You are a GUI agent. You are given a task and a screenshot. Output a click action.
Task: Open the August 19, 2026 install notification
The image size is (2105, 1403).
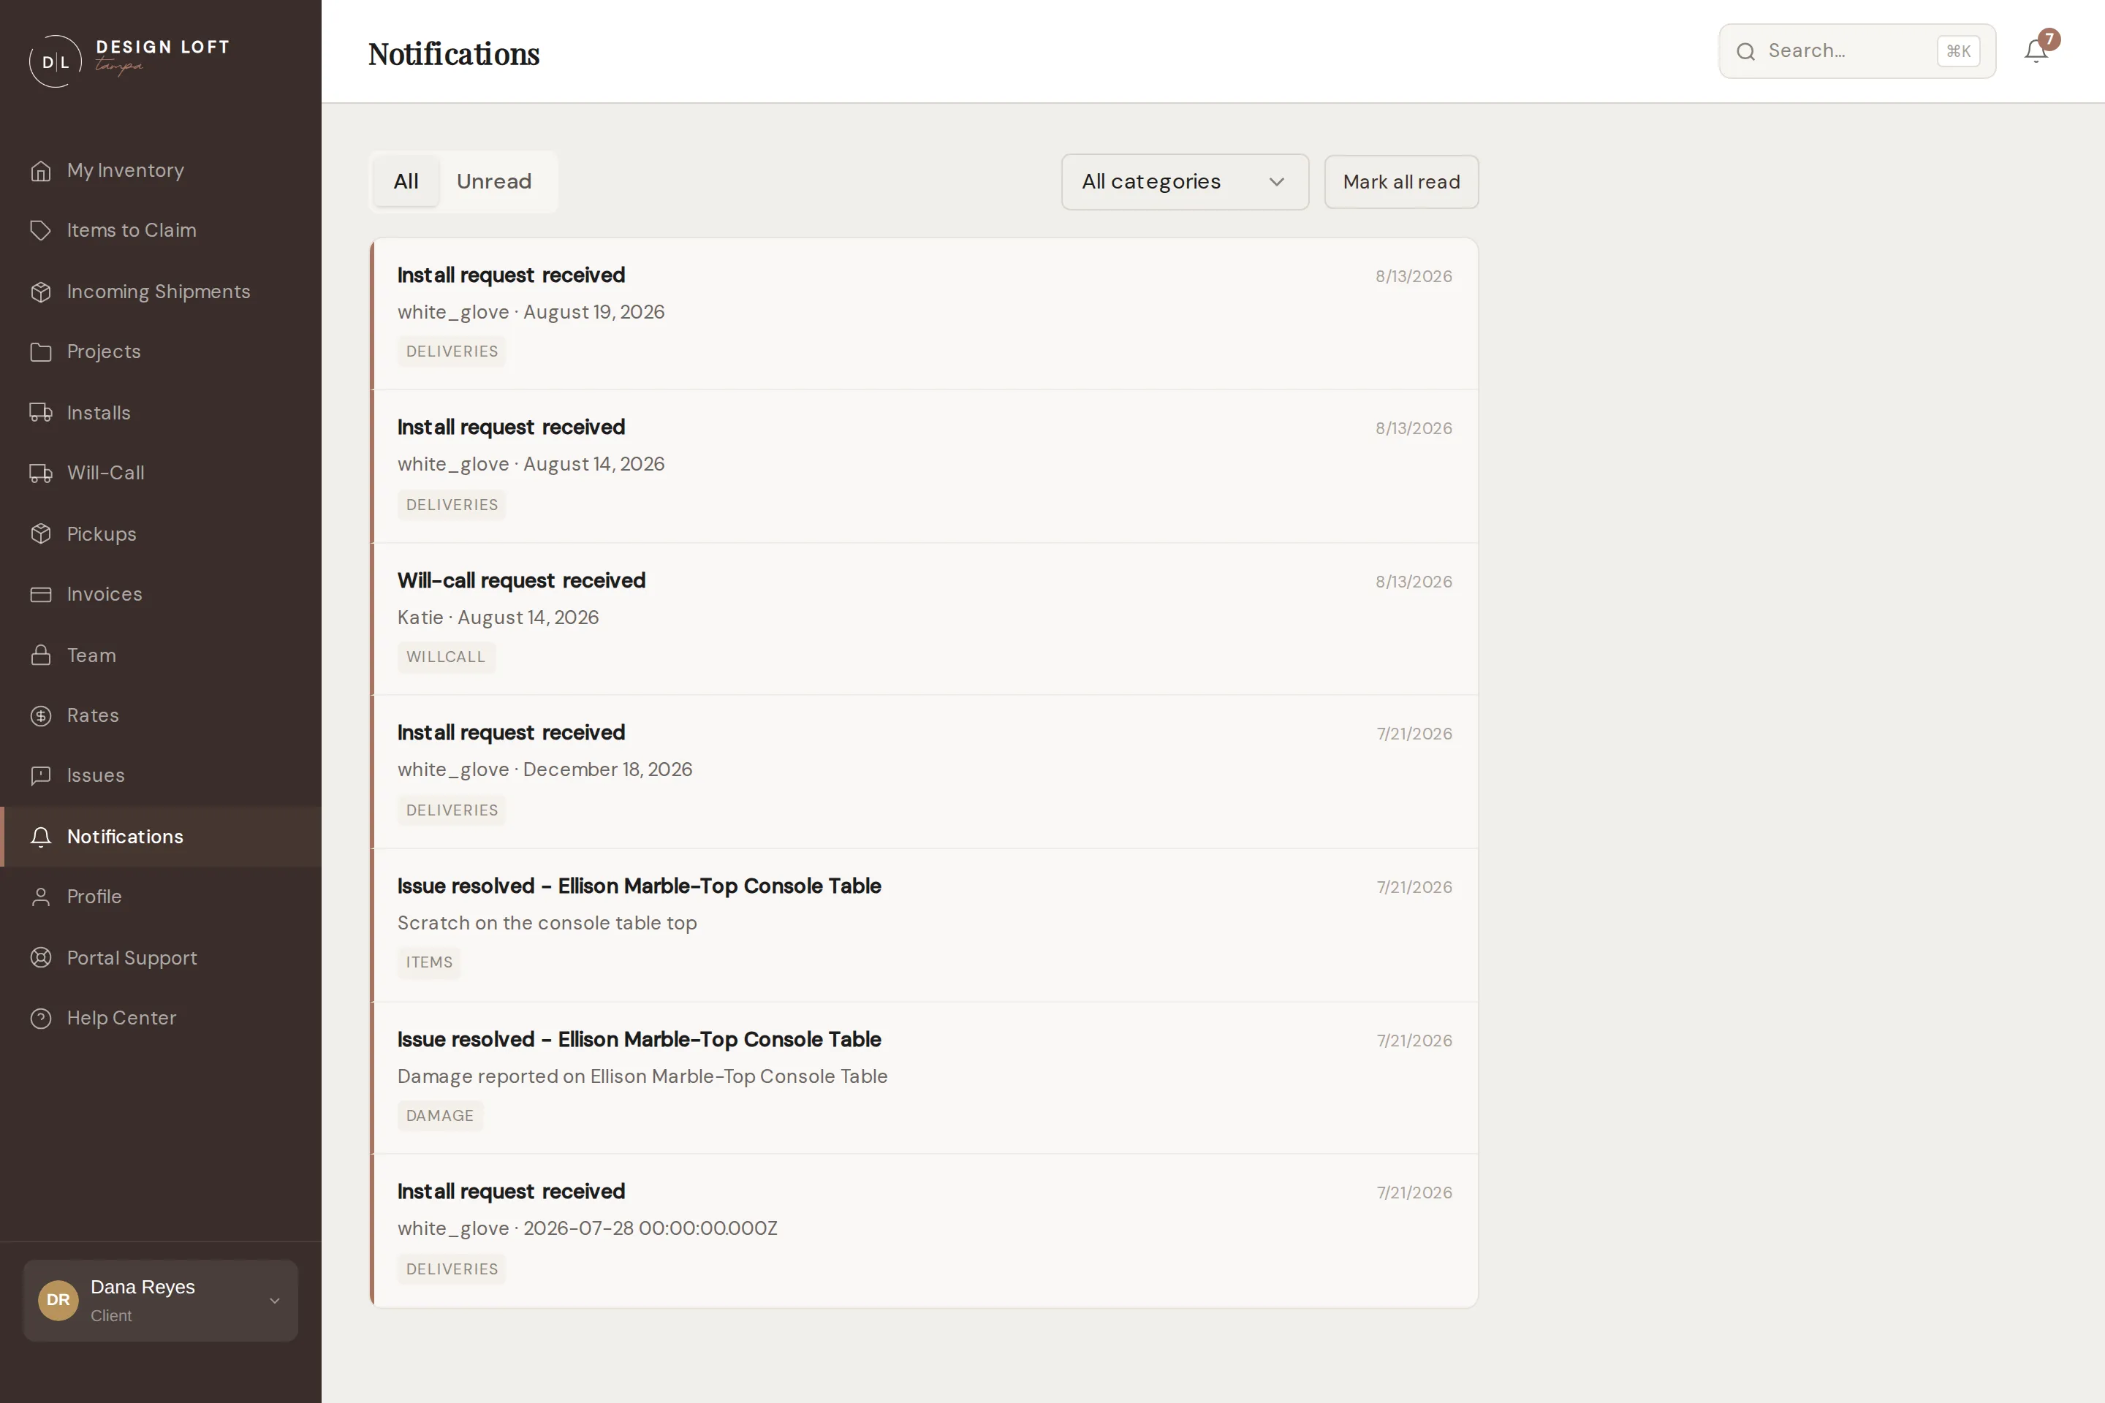pos(925,313)
